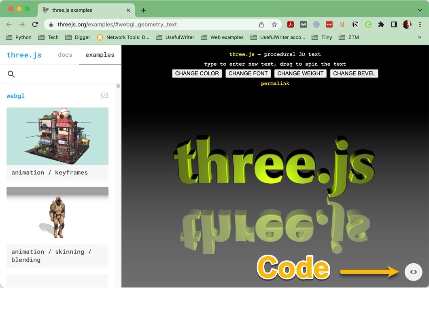Image resolution: width=429 pixels, height=309 pixels.
Task: Open the Tiiny bookmarks folder
Action: (322, 37)
